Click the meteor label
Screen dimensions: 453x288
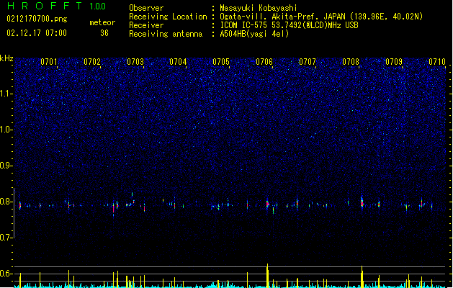102,22
